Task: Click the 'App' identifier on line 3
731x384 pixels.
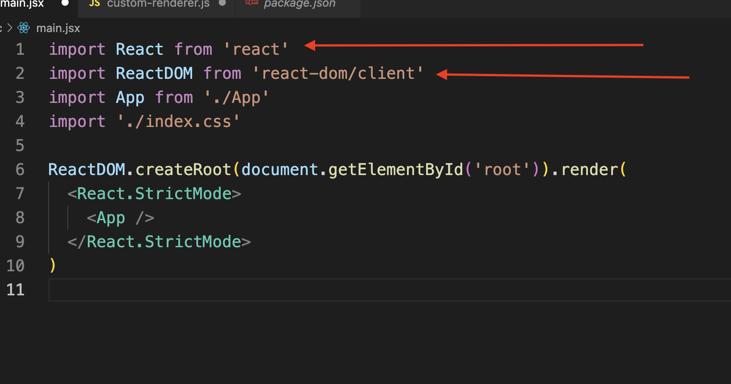Action: click(x=130, y=97)
